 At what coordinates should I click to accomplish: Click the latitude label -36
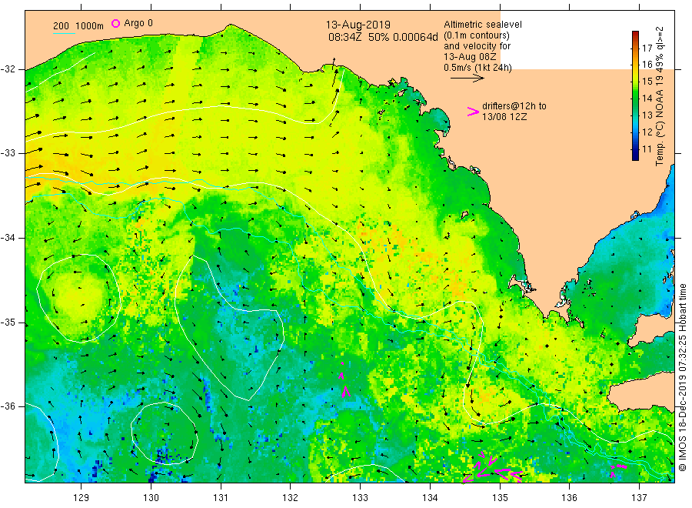pyautogui.click(x=8, y=406)
